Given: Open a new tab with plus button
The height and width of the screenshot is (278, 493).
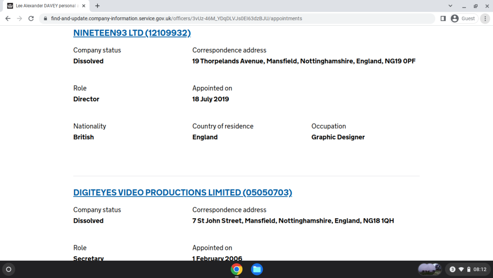Looking at the screenshot, I should pos(98,5).
